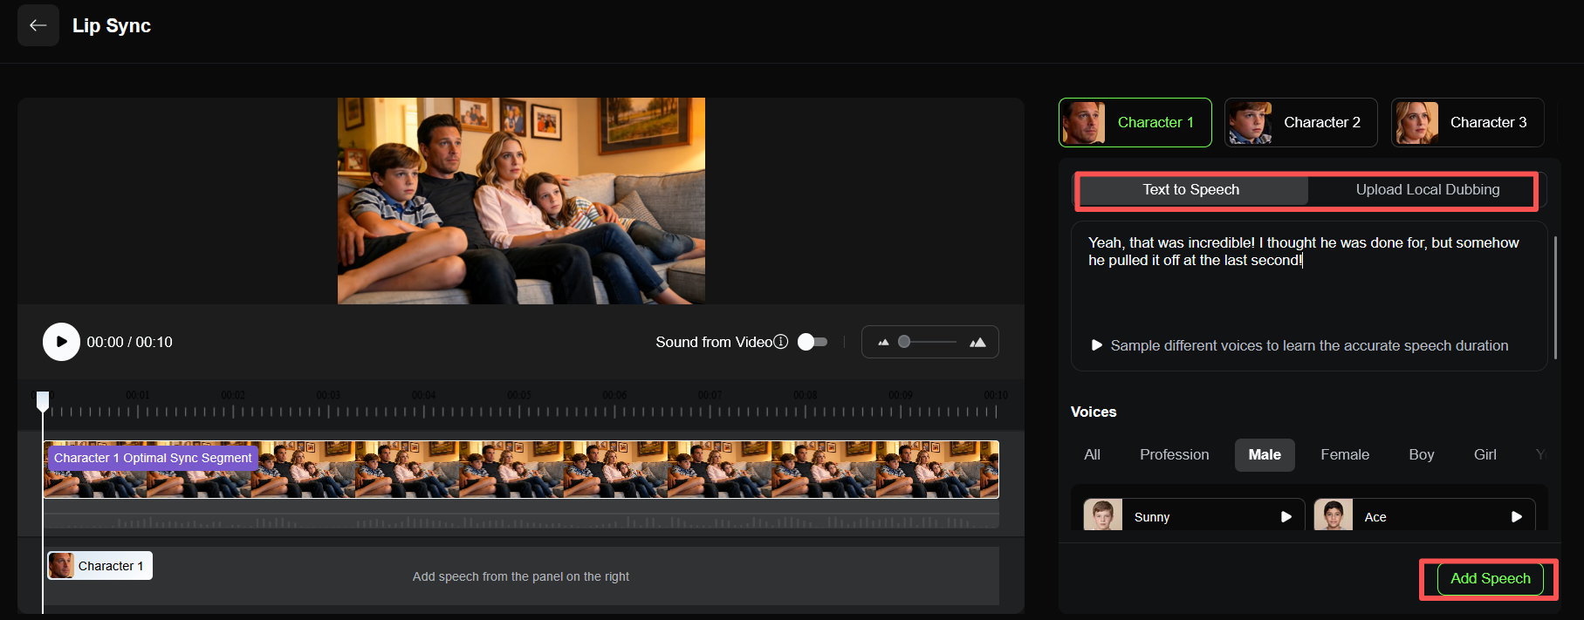The height and width of the screenshot is (620, 1584).
Task: Click the audio waveform track
Action: pos(521,521)
